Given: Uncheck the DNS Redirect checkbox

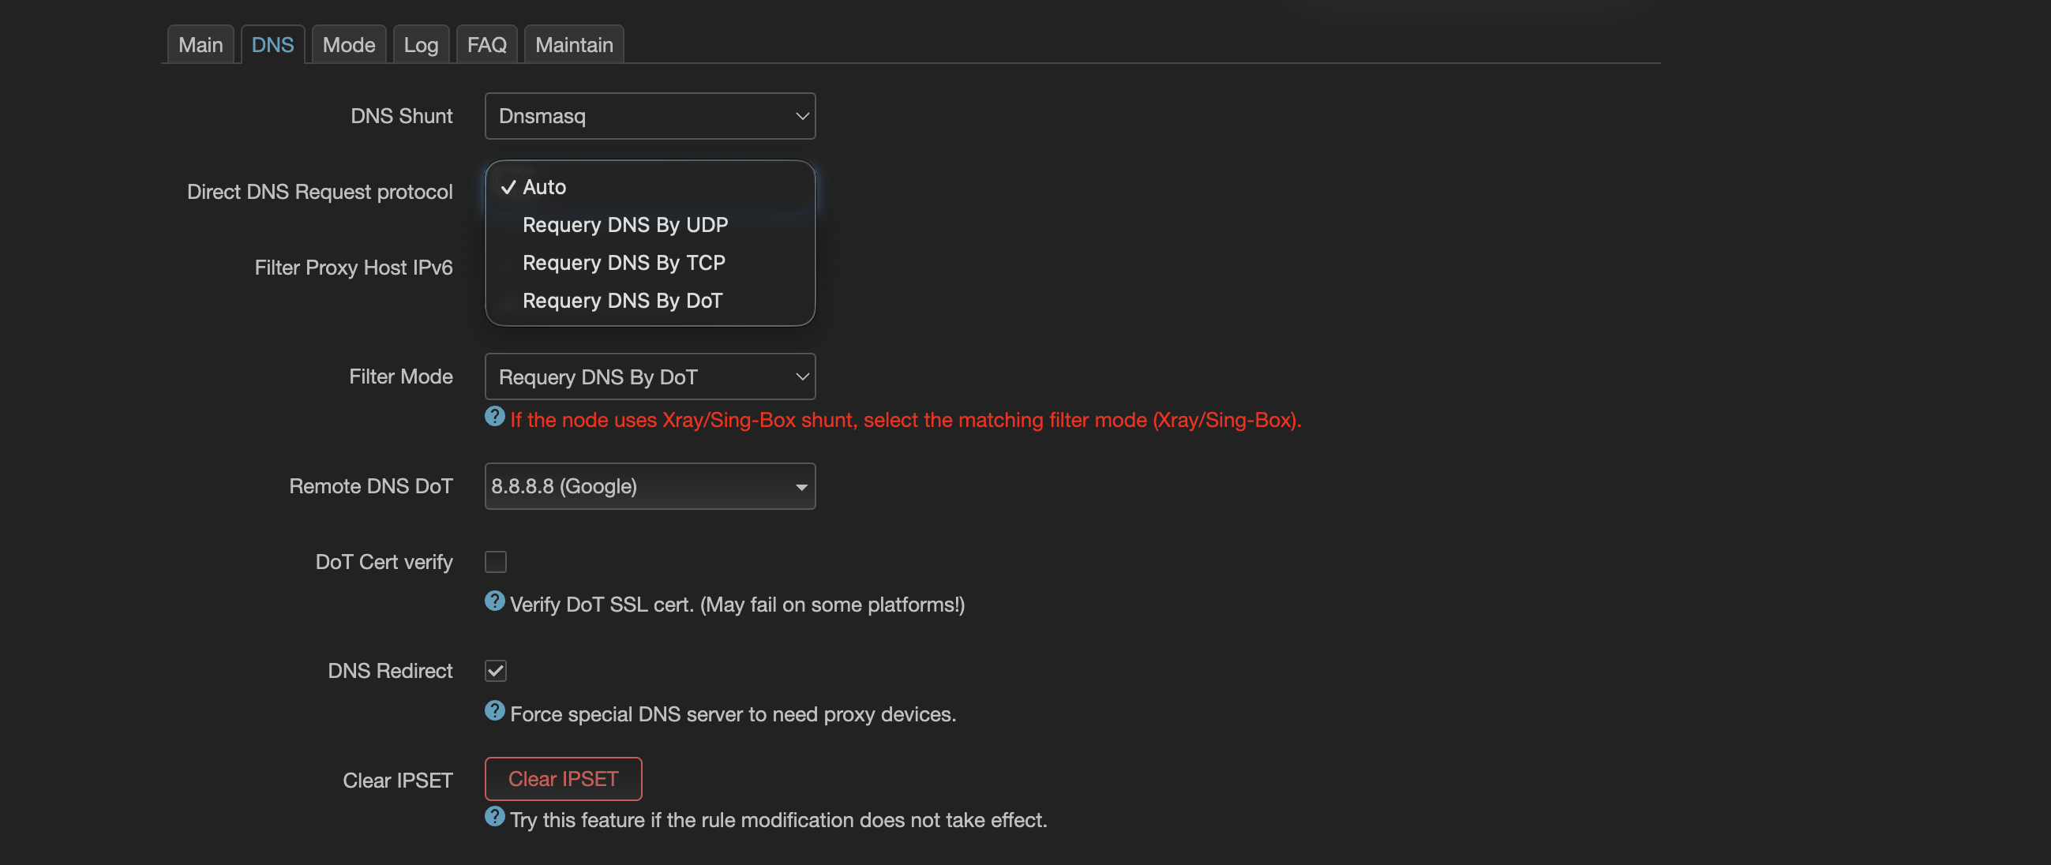Looking at the screenshot, I should click(495, 671).
